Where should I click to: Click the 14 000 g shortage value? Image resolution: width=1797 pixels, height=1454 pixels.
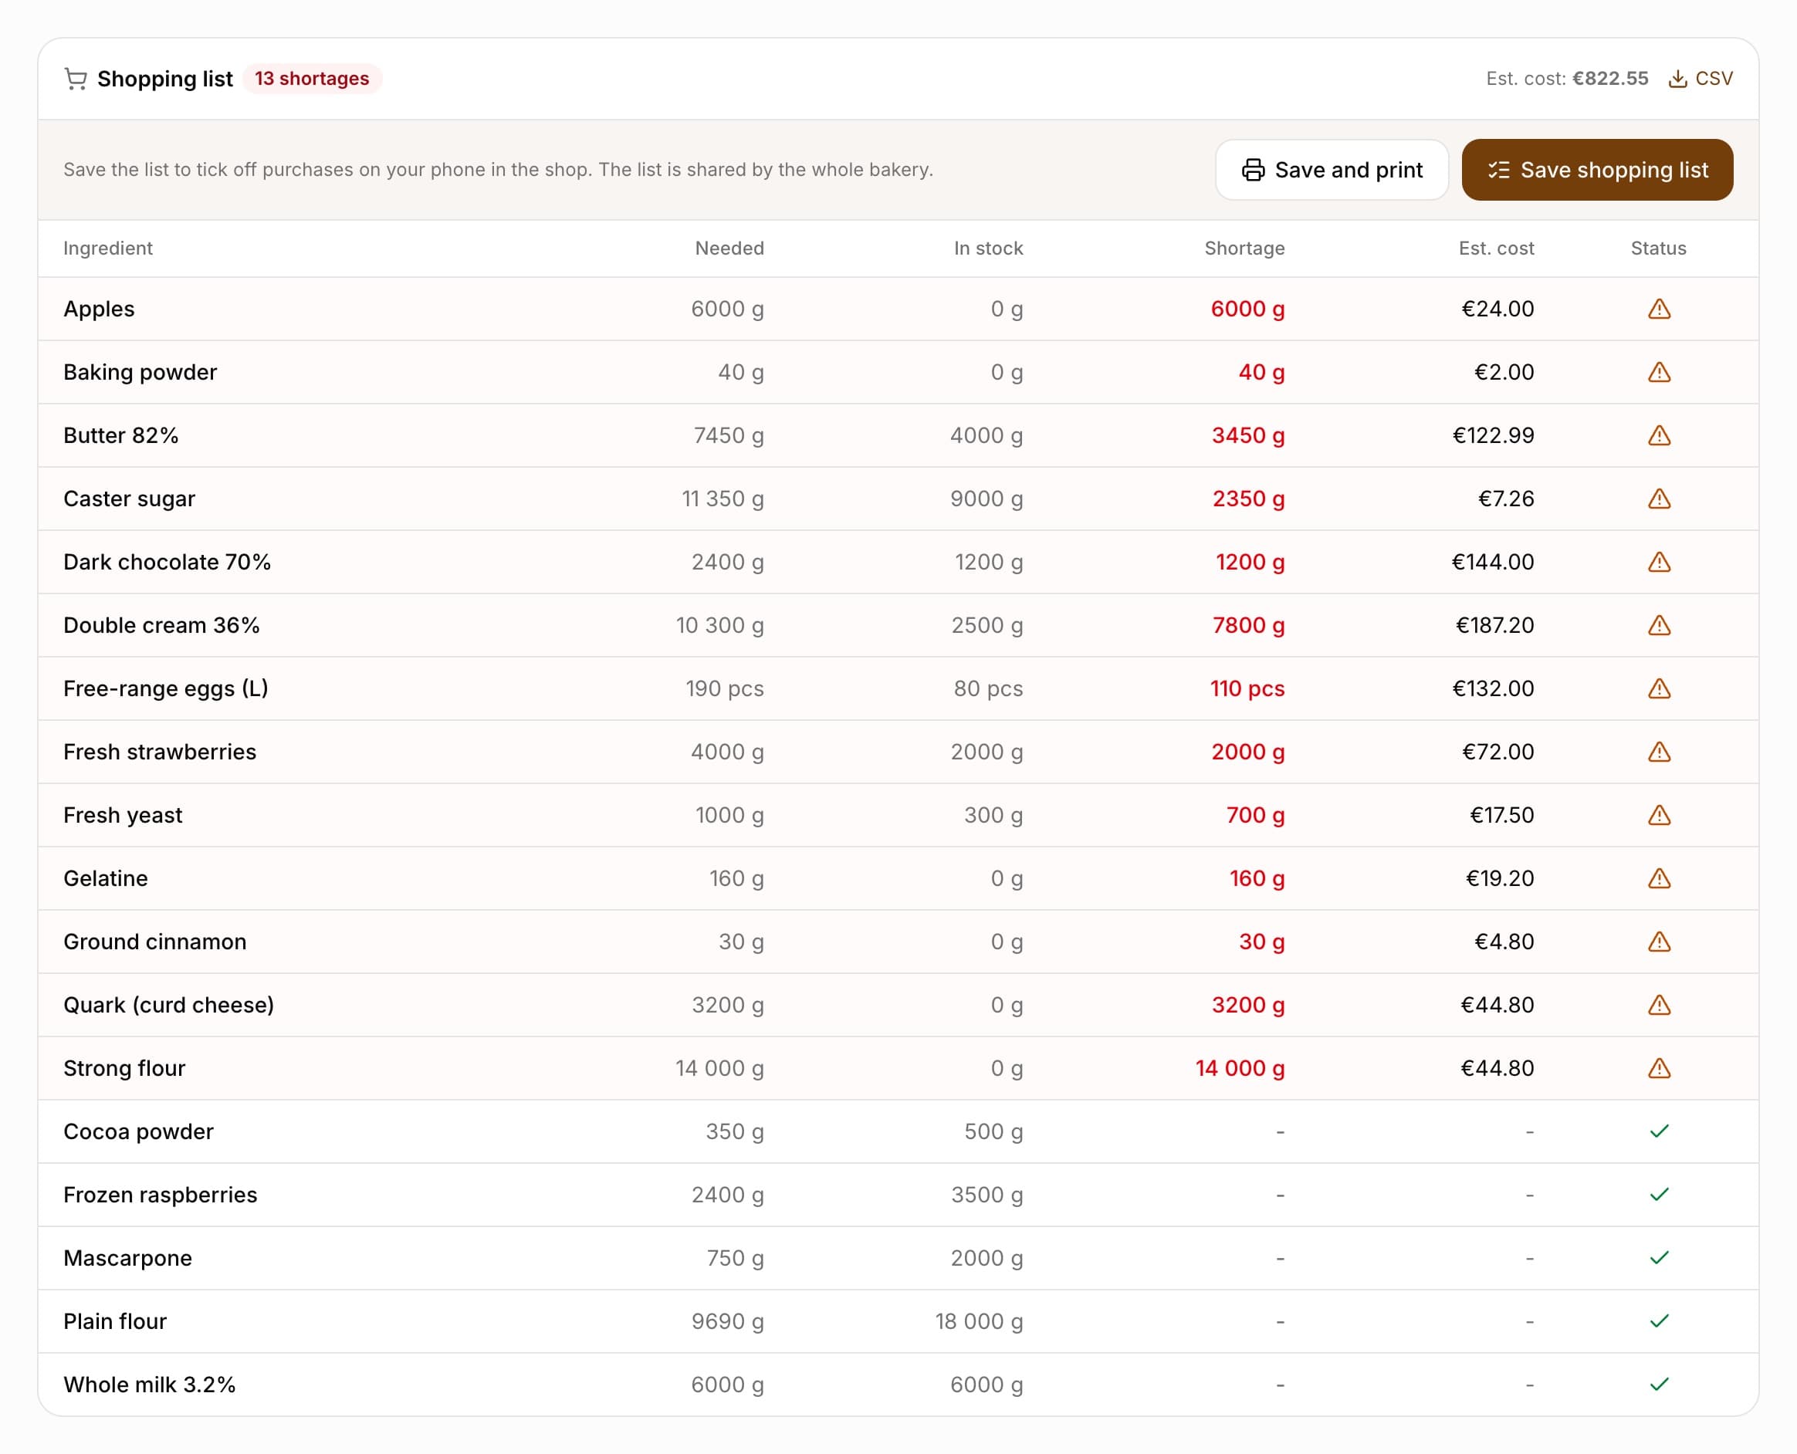[1240, 1068]
